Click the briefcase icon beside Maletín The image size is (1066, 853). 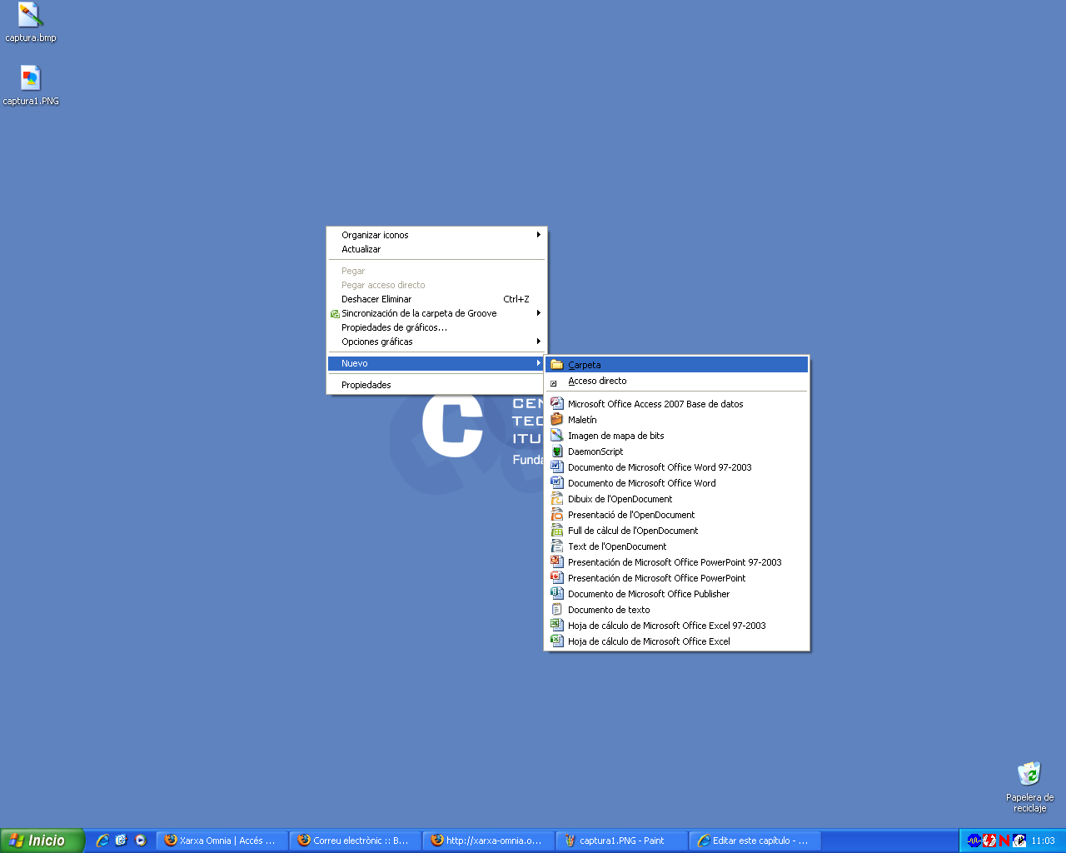(x=557, y=419)
